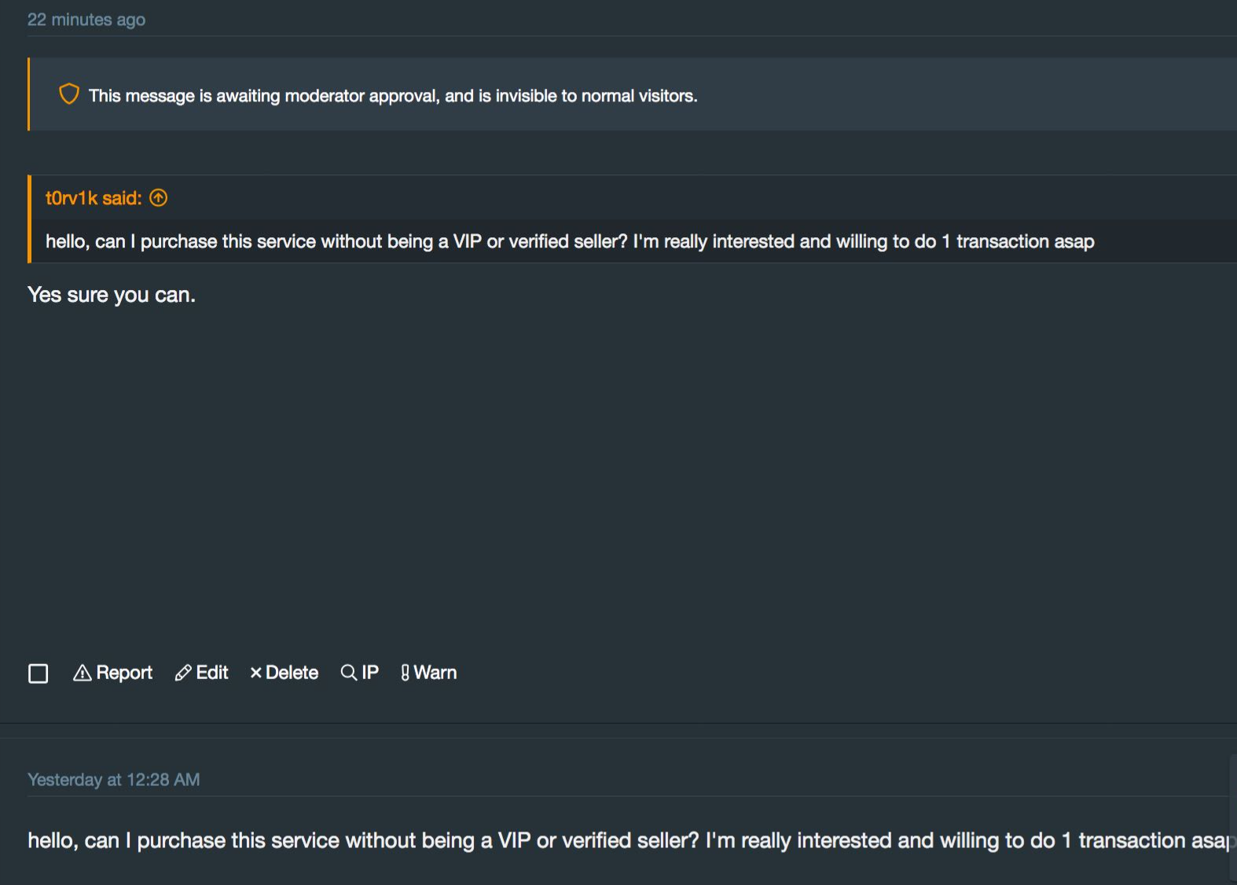Jump to original post via up-arrow icon
Screen dimensions: 1237x885
[159, 198]
